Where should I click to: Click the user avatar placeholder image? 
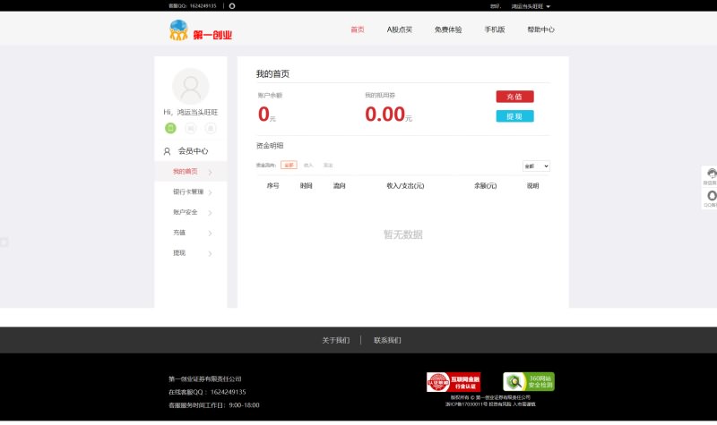191,86
